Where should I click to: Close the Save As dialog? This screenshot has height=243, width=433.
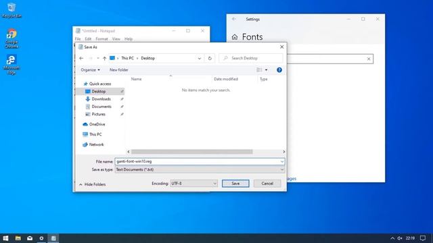pos(281,47)
